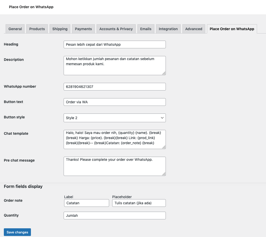Select the Advanced tab

click(194, 29)
